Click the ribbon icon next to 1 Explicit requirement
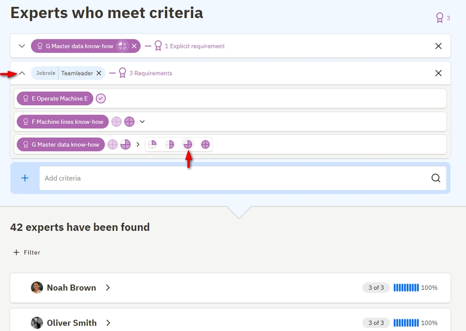 157,46
